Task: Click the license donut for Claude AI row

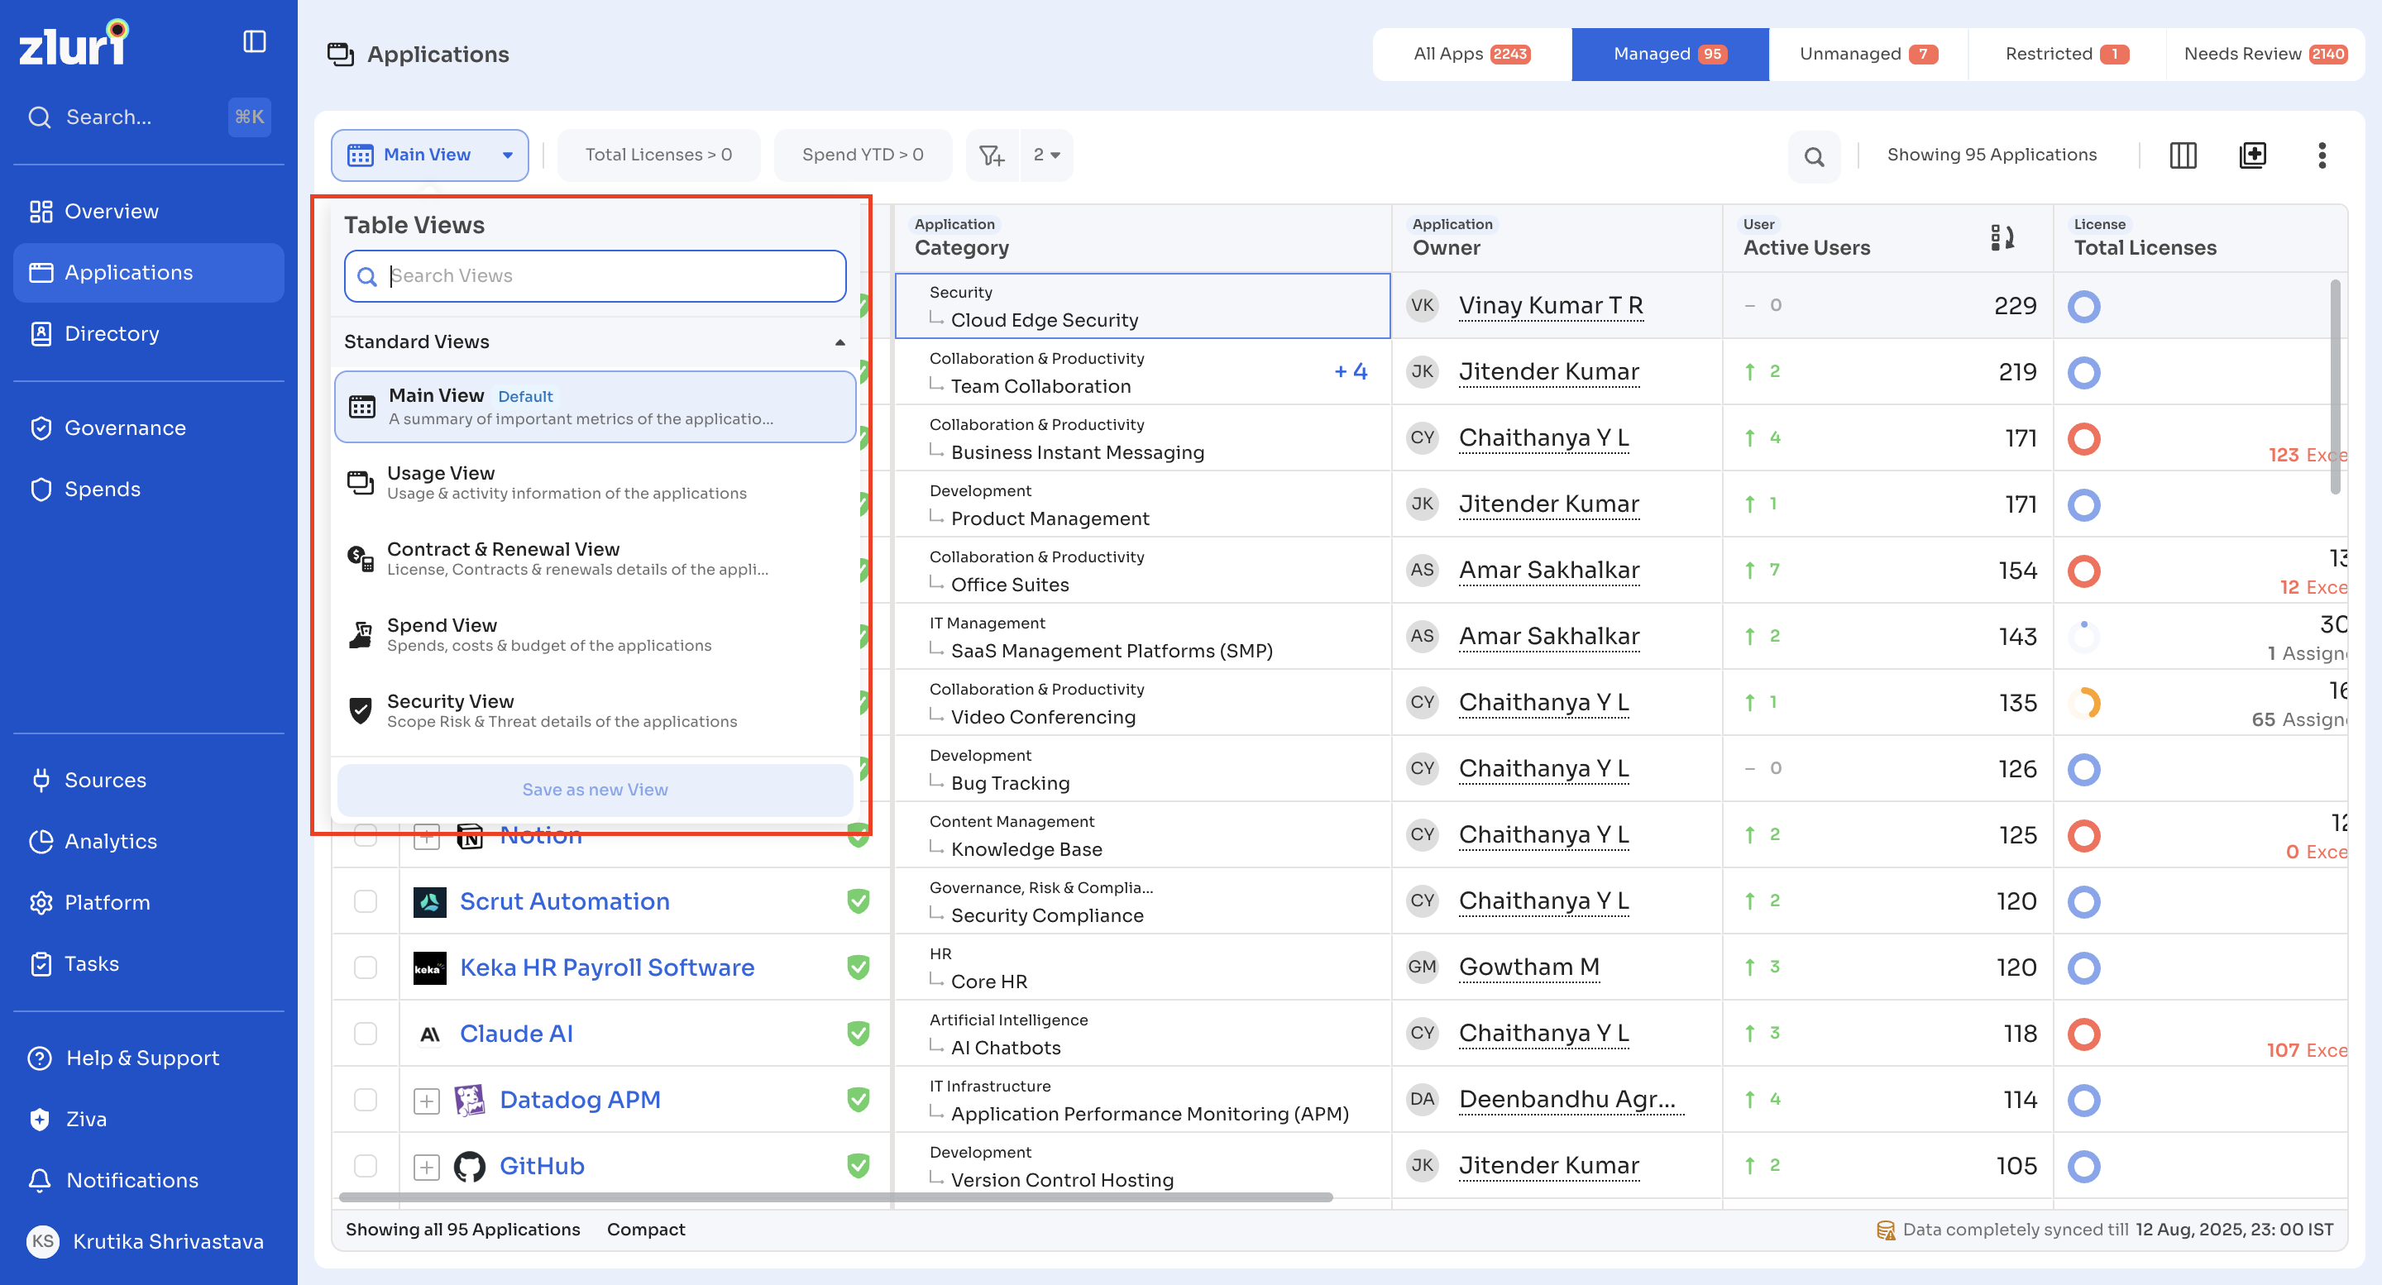Action: tap(2083, 1034)
